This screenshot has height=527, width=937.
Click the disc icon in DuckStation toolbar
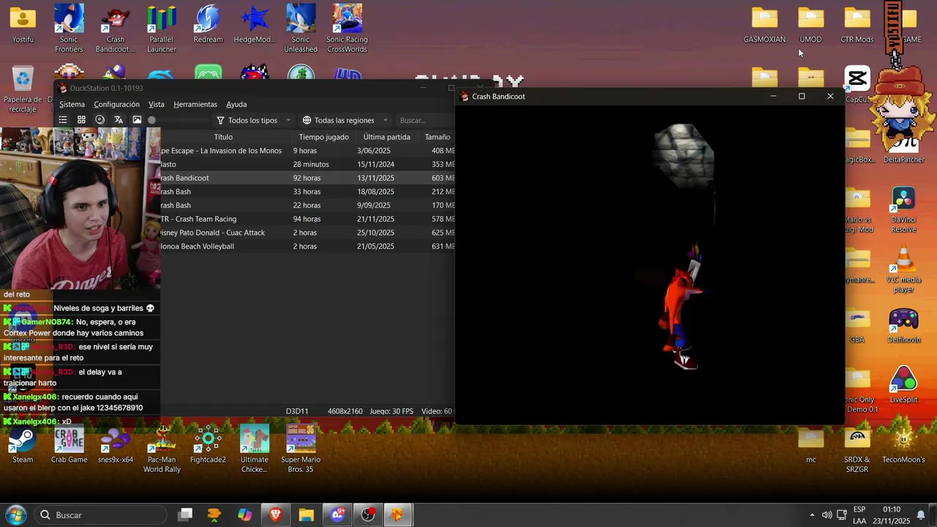(100, 120)
